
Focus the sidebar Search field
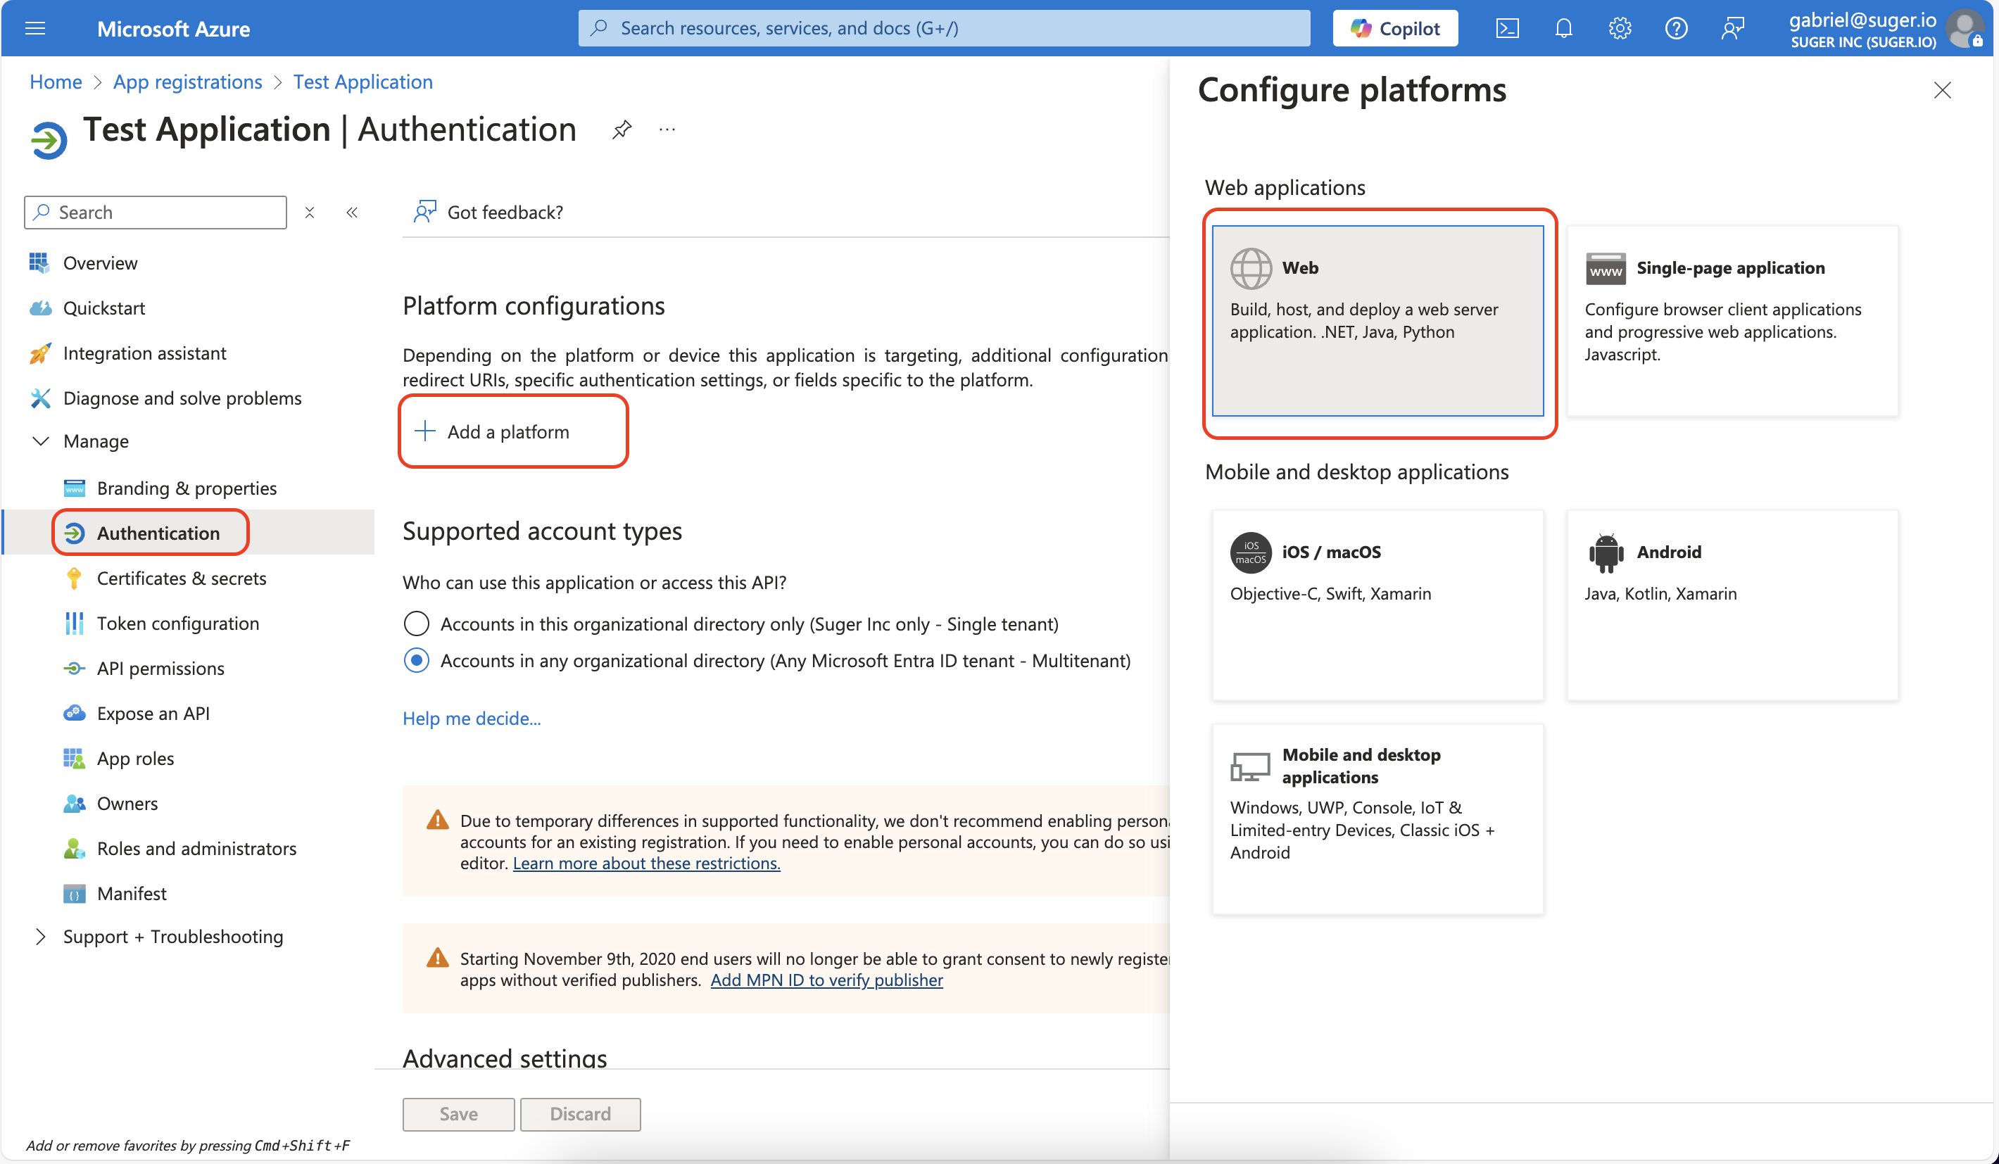point(156,213)
